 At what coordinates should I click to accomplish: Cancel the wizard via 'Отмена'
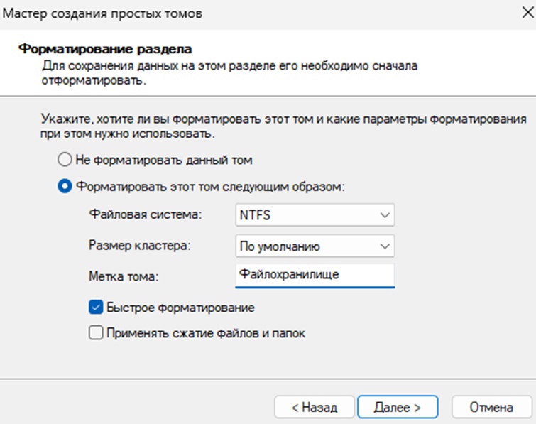coord(491,407)
